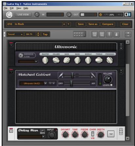Click the 010 In Rock preset name field
The image size is (135, 146).
[34, 24]
